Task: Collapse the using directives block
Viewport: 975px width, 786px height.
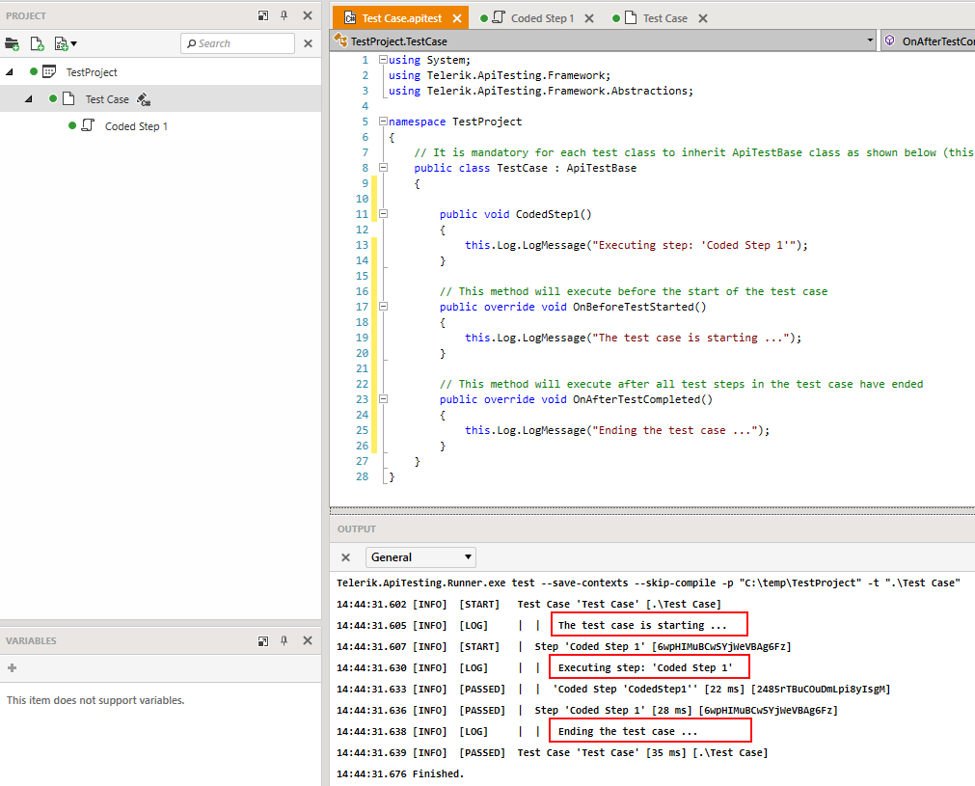Action: 383,60
